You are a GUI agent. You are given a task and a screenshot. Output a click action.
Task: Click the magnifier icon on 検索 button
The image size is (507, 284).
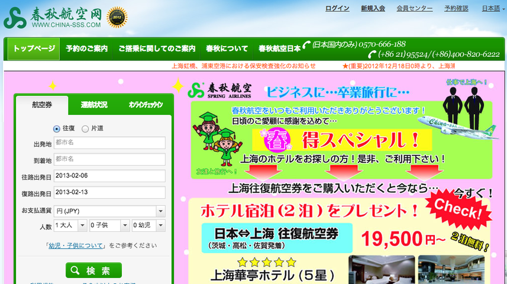click(x=75, y=270)
